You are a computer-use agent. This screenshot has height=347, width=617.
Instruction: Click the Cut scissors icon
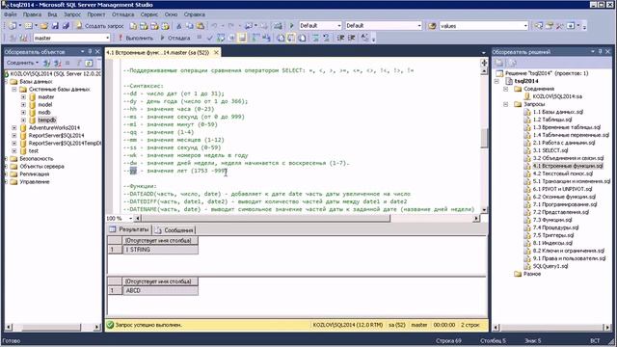178,26
